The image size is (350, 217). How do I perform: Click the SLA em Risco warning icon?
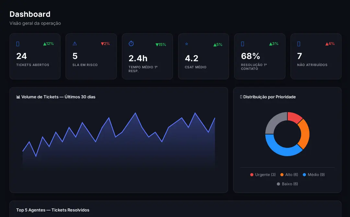click(x=75, y=44)
